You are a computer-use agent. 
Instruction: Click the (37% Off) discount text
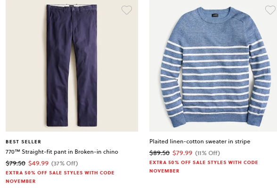65,164
